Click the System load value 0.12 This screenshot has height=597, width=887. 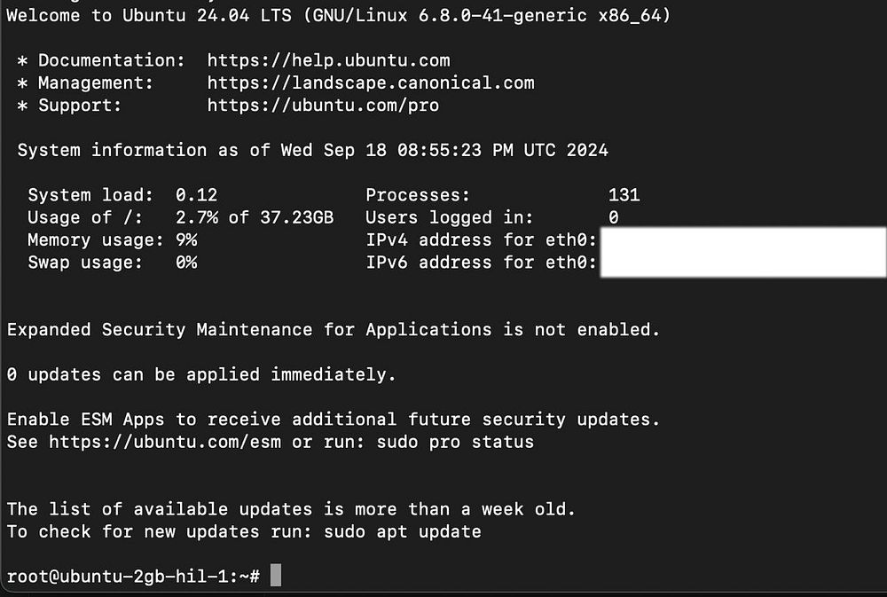pos(196,194)
